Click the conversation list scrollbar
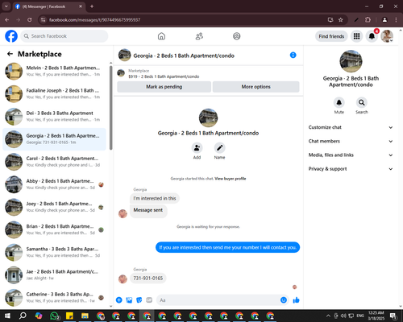 pos(111,108)
